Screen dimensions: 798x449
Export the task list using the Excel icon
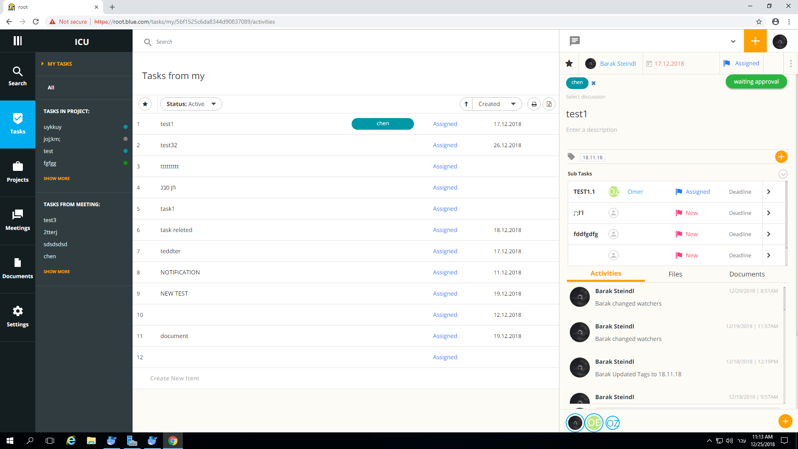pyautogui.click(x=549, y=104)
